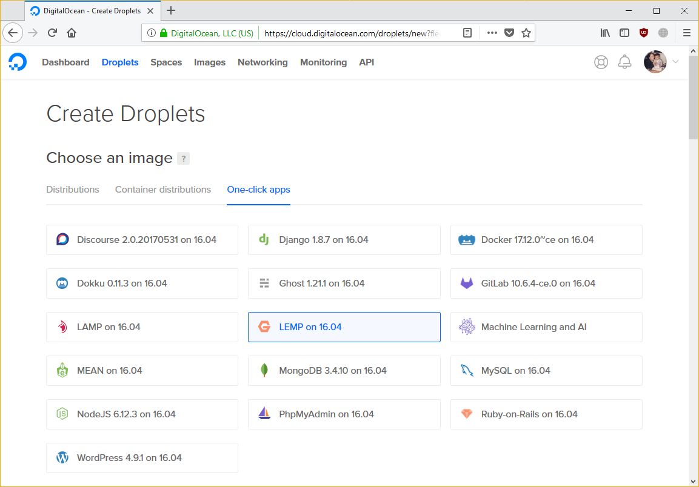The width and height of the screenshot is (699, 487).
Task: Expand the account dropdown chevron
Action: click(x=675, y=62)
